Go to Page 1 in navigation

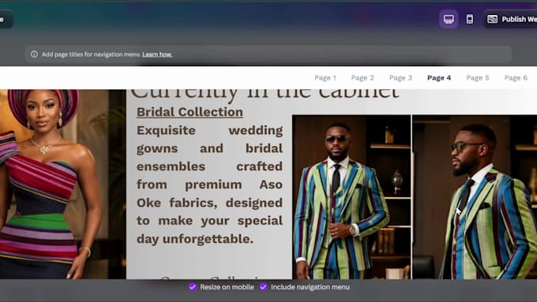click(325, 78)
